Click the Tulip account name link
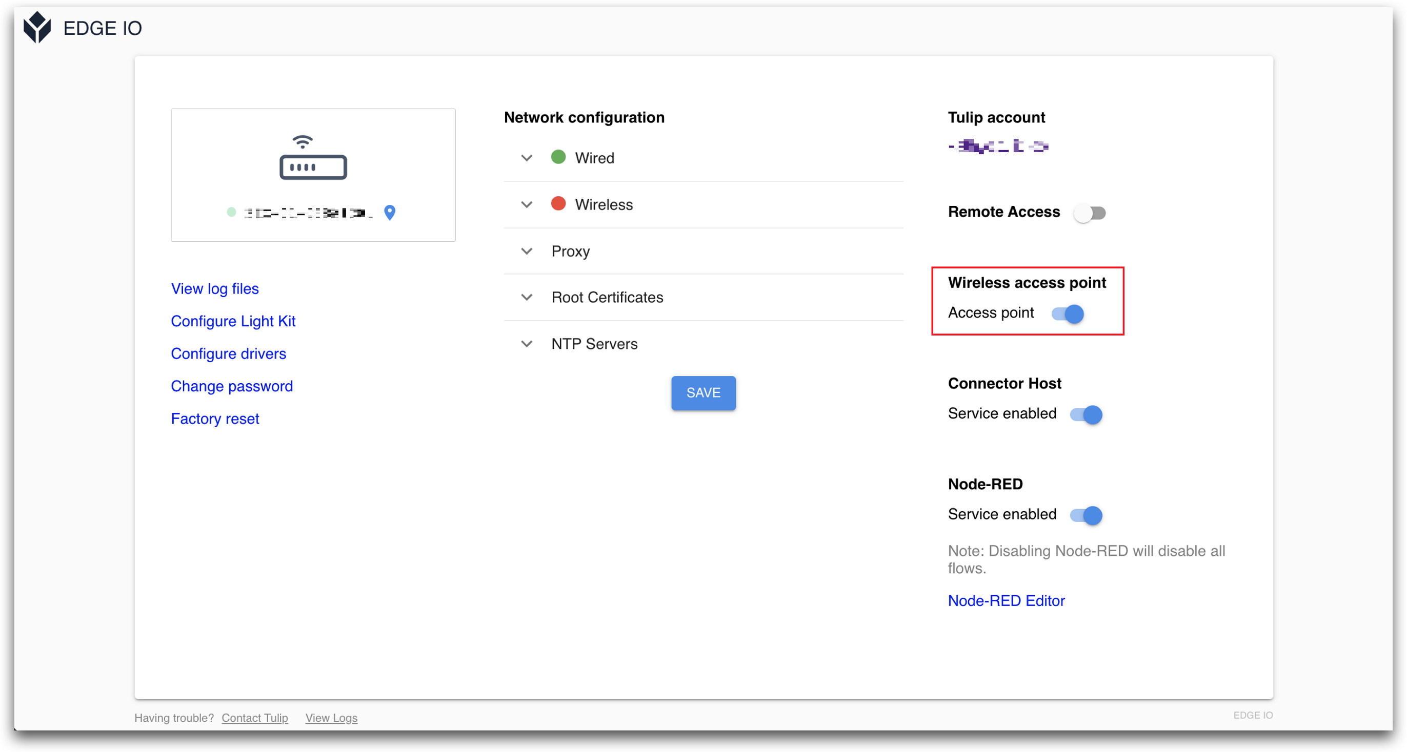Image resolution: width=1407 pixels, height=752 pixels. pos(998,147)
